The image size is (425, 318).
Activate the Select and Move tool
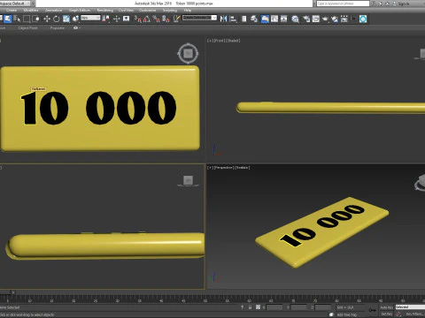47,19
